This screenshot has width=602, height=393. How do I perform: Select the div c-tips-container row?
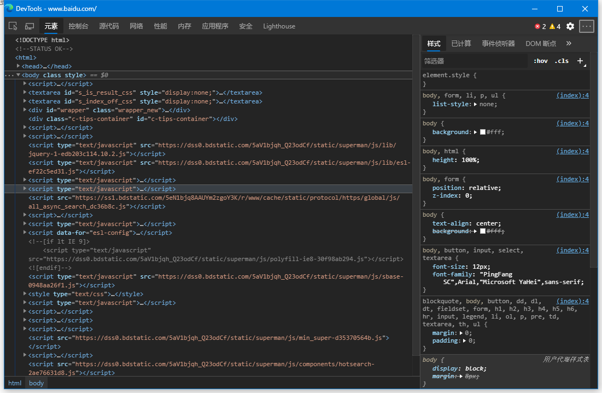tap(133, 119)
